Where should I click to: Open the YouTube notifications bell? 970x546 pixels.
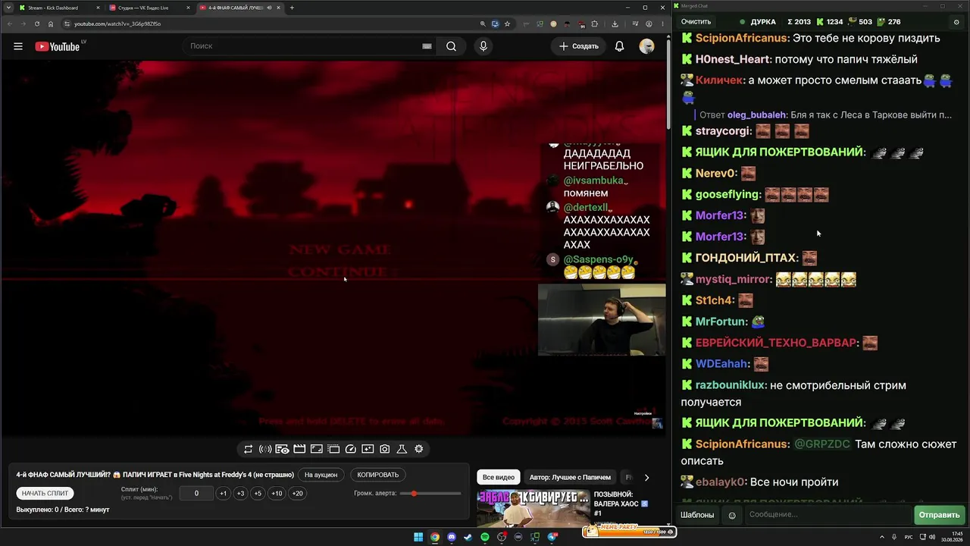click(619, 46)
